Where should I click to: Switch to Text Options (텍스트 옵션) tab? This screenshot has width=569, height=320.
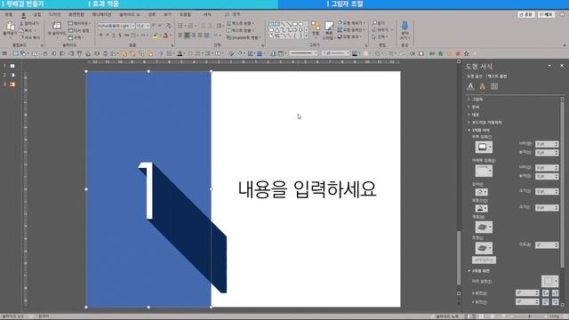pyautogui.click(x=497, y=76)
